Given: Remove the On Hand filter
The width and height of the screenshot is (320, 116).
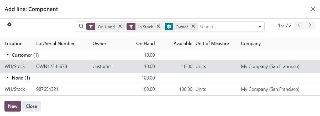Looking at the screenshot, I should tap(120, 26).
